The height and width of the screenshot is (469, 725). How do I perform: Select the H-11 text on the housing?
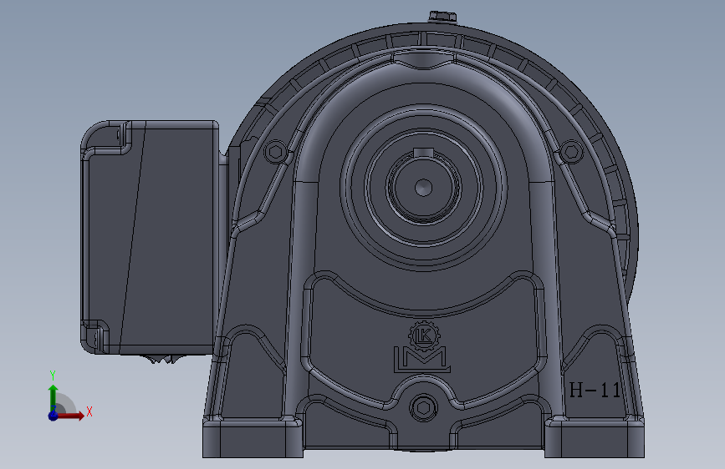[595, 390]
